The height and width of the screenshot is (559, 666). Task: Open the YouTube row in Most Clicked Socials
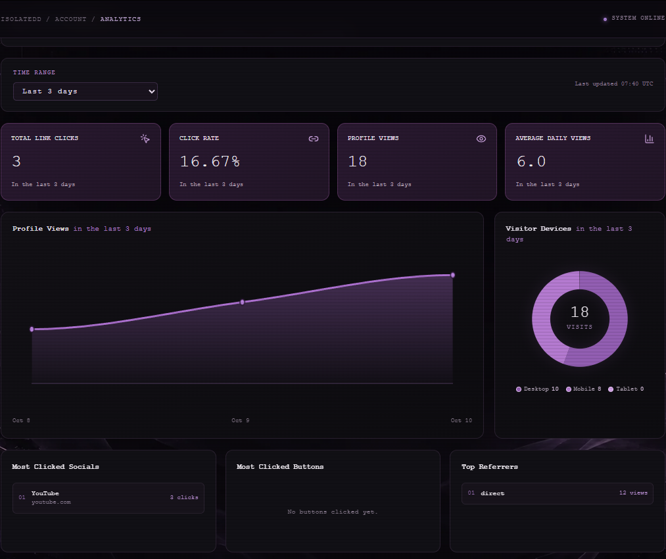(x=108, y=498)
